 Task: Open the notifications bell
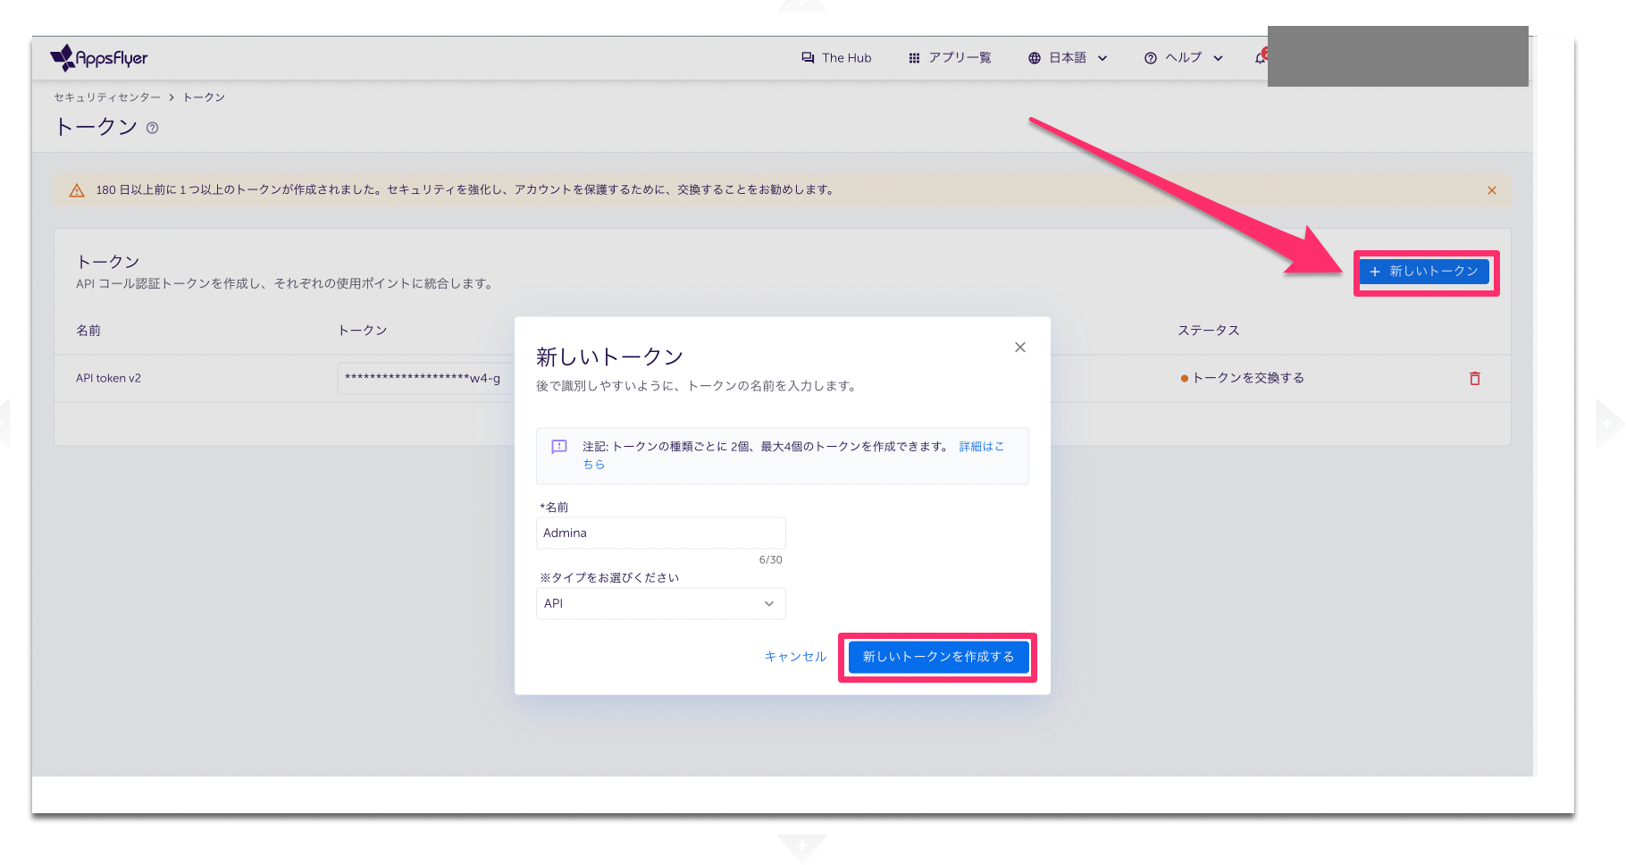pyautogui.click(x=1261, y=58)
